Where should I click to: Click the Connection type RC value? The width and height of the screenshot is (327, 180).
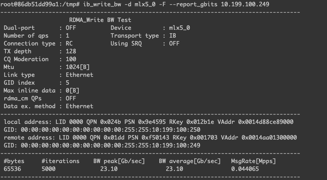point(69,44)
